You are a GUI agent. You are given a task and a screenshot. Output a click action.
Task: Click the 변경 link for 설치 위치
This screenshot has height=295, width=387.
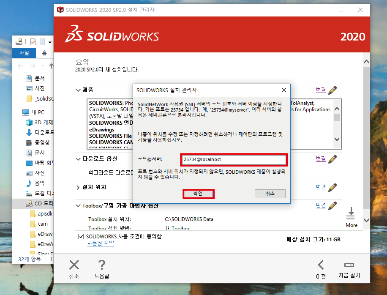click(321, 187)
